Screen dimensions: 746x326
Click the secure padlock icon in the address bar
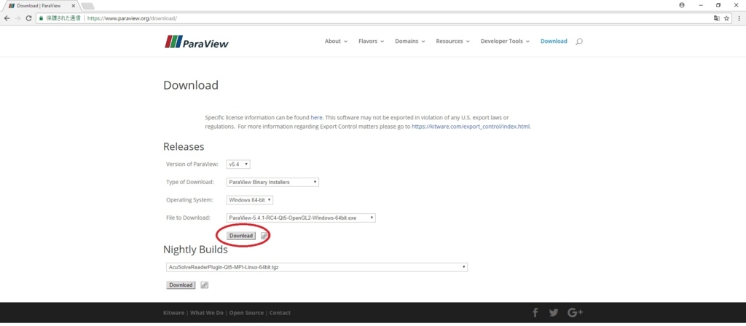coord(42,18)
